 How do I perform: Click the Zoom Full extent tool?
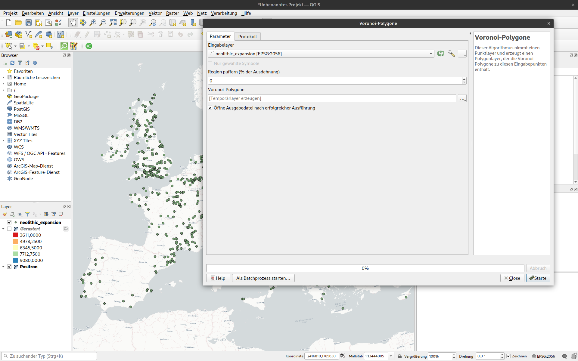[x=113, y=23]
